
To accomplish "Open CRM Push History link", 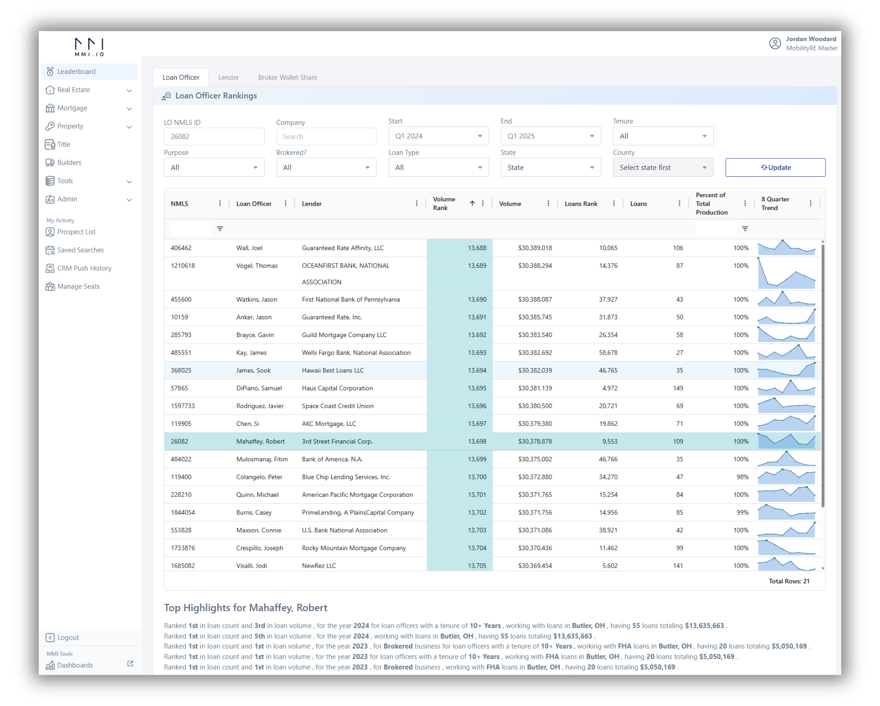I will (84, 268).
